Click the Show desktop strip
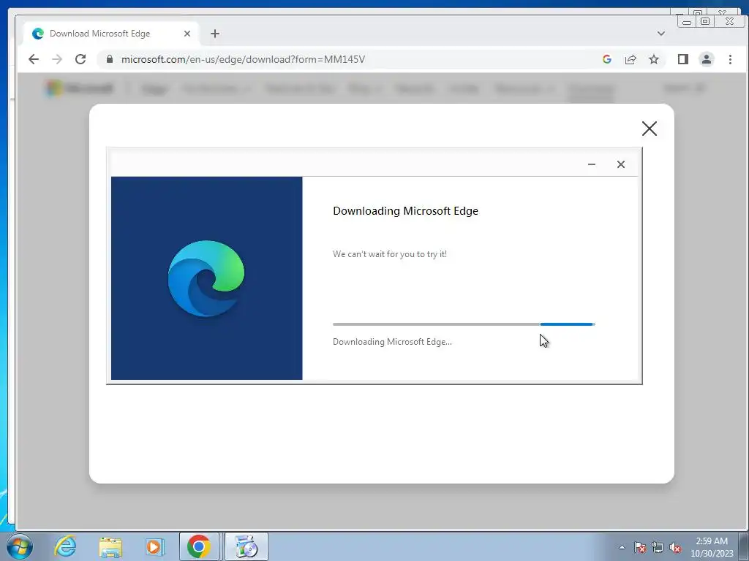Viewport: 749px width, 561px height. (743, 546)
